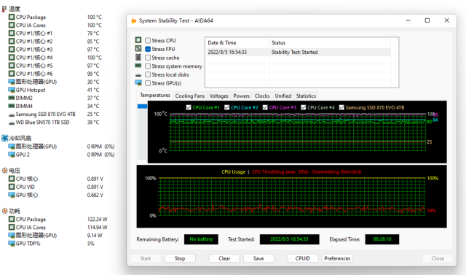Click the GPU 2 fan row icon
Image resolution: width=466 pixels, height=275 pixels.
click(x=12, y=155)
